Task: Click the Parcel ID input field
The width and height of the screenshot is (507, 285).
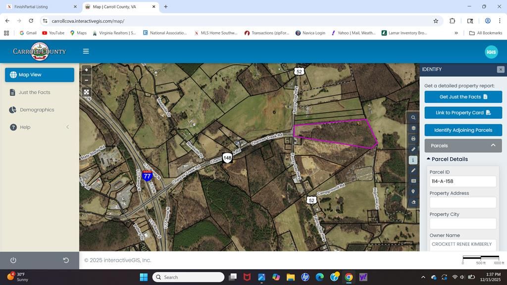Action: click(462, 181)
